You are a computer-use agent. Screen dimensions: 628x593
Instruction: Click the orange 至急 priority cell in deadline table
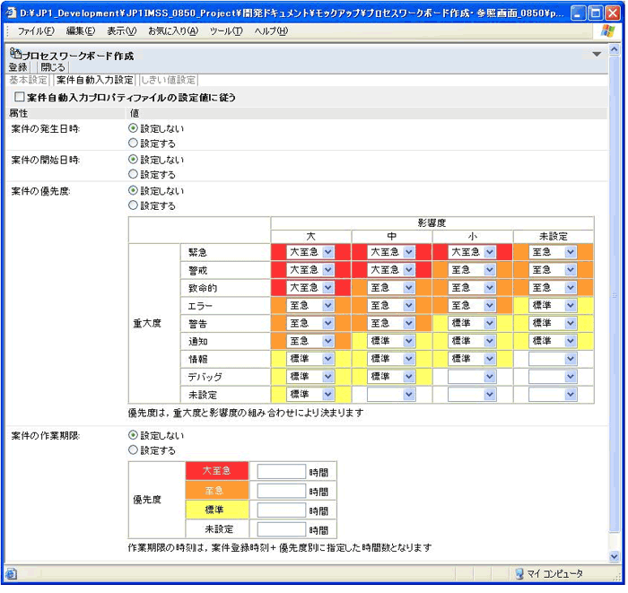point(218,492)
